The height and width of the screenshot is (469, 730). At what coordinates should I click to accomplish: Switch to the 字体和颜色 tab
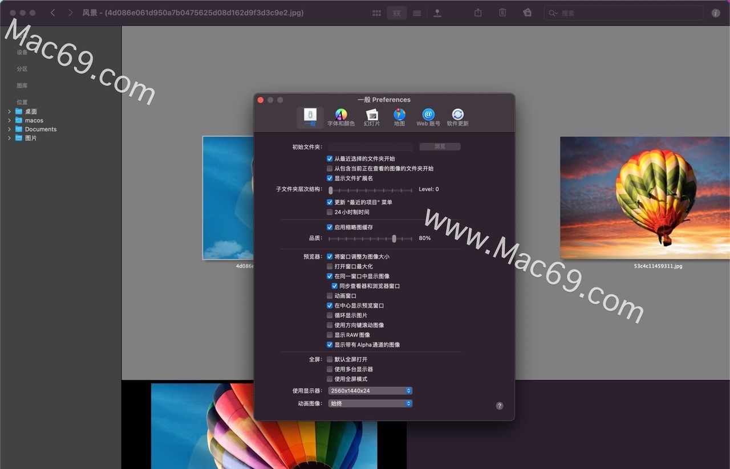(341, 117)
